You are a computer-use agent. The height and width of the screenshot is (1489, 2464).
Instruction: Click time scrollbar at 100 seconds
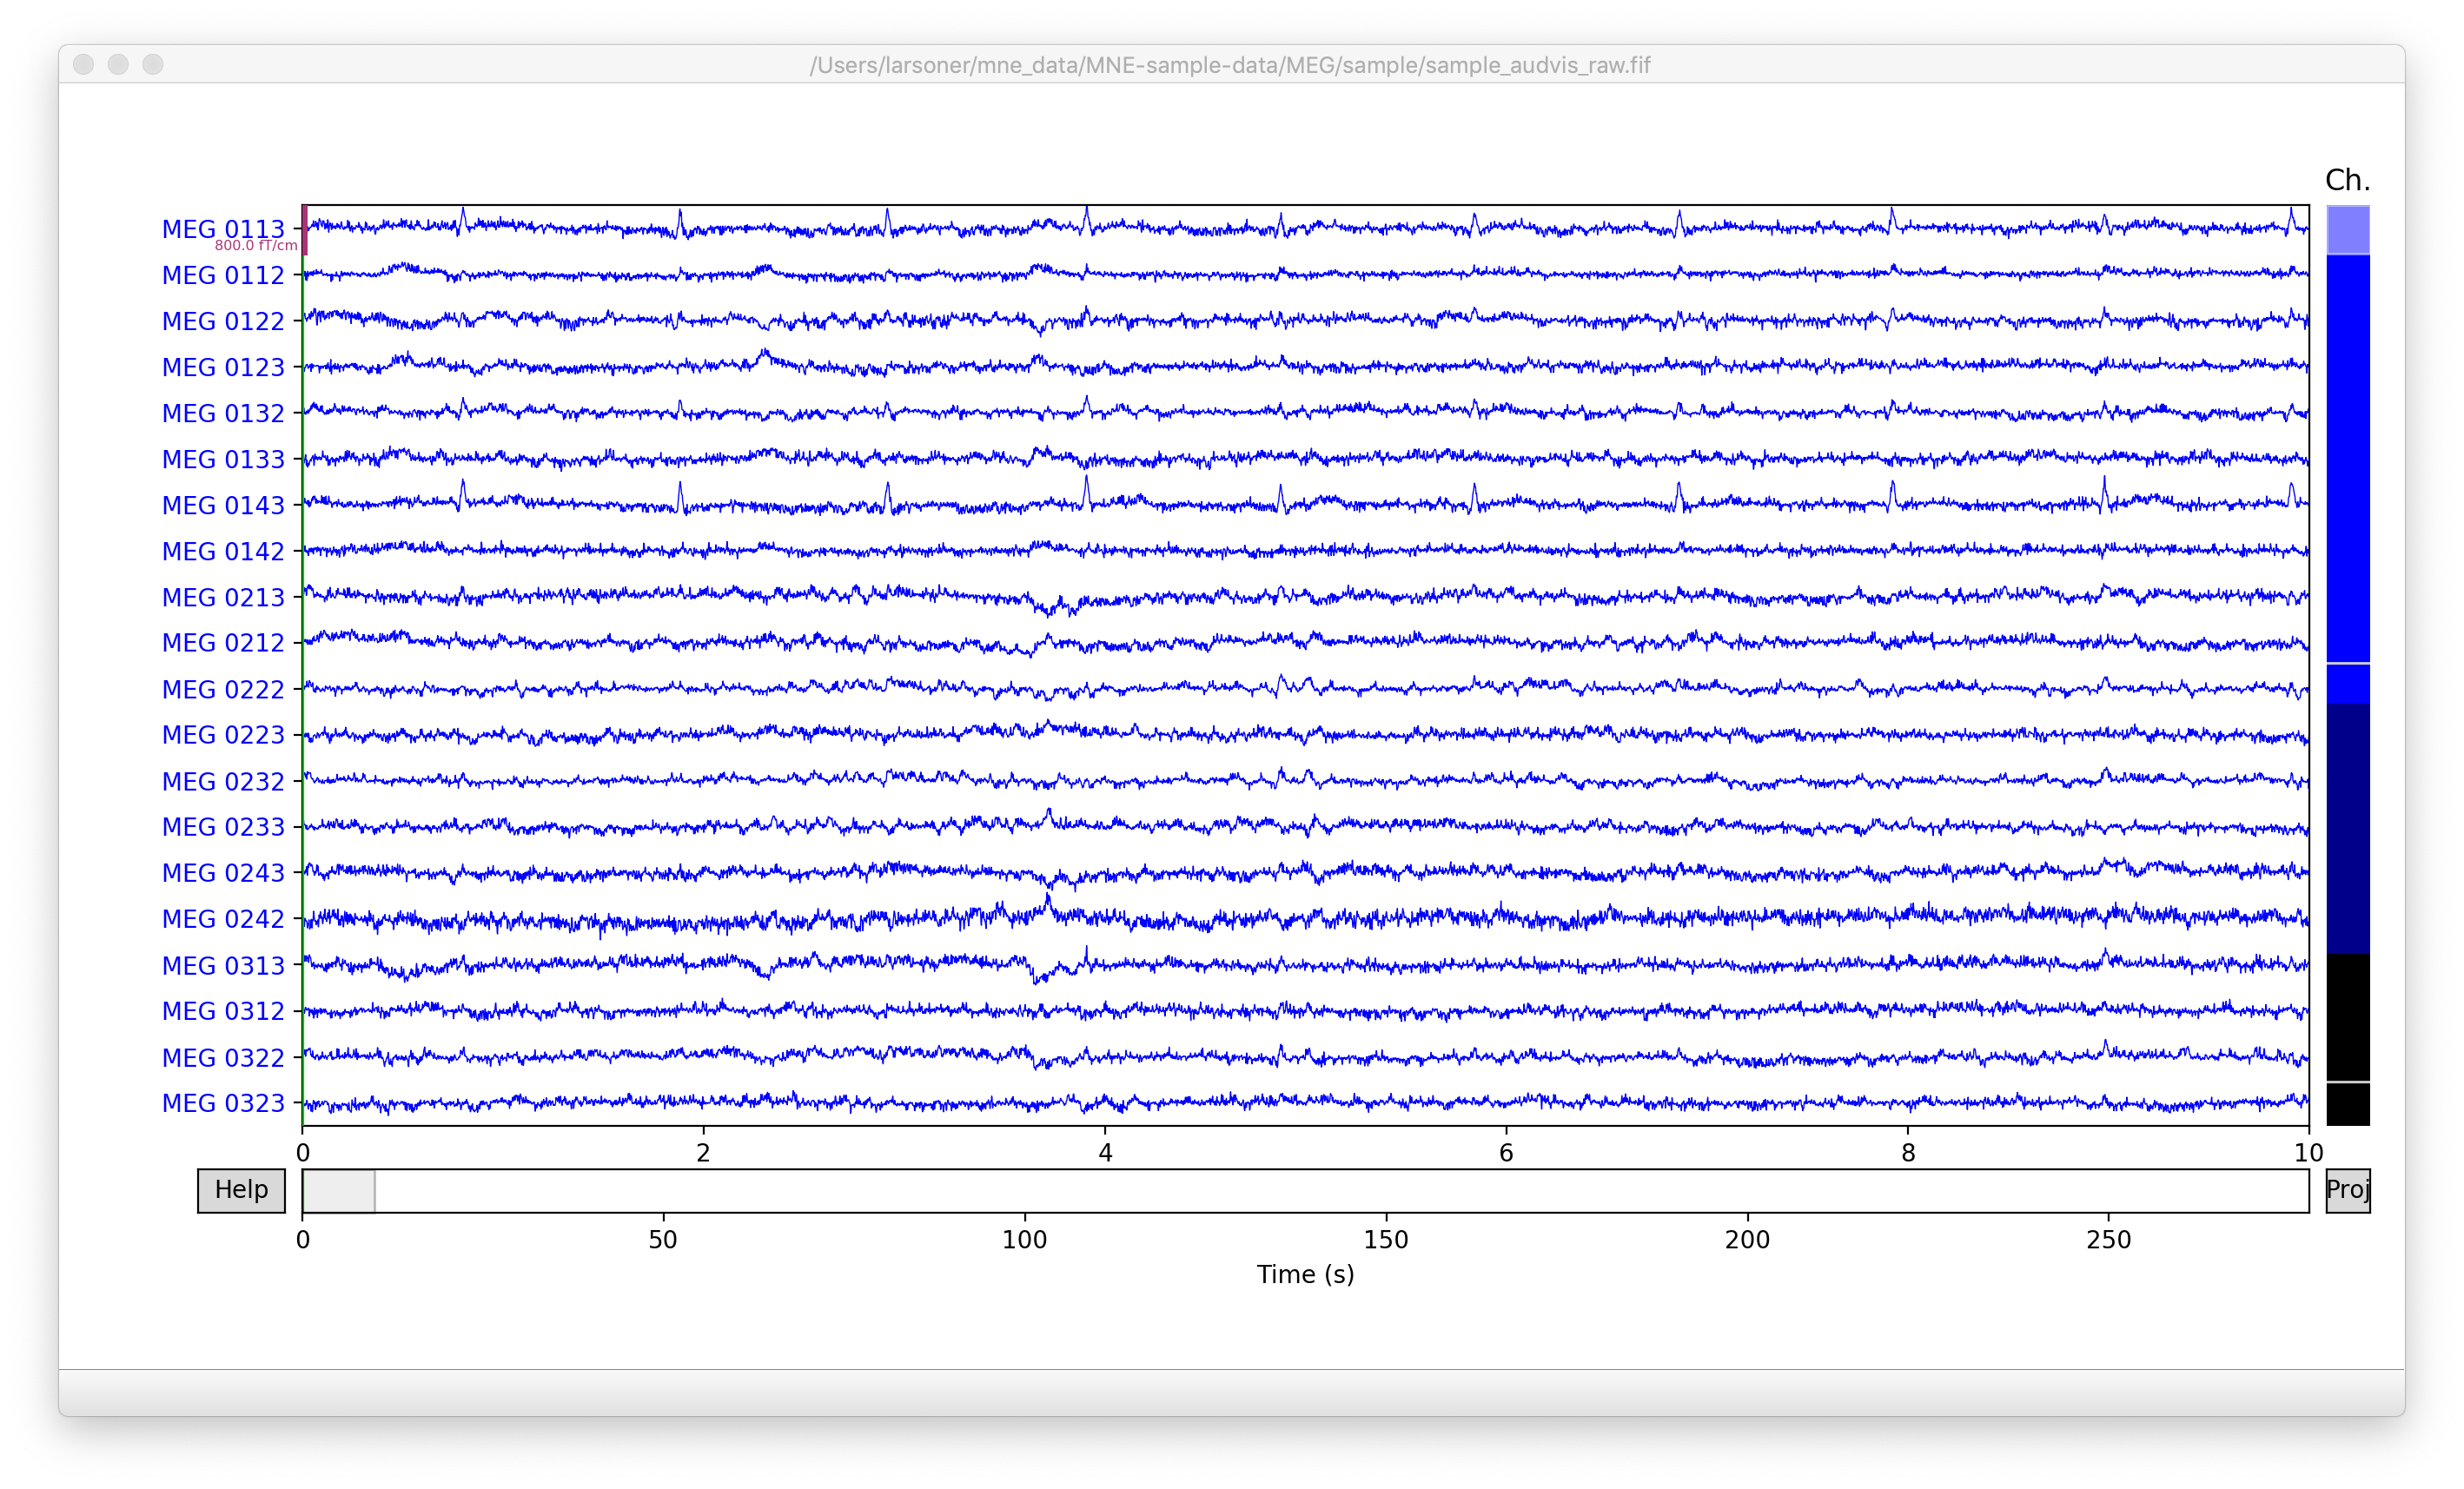point(1024,1190)
